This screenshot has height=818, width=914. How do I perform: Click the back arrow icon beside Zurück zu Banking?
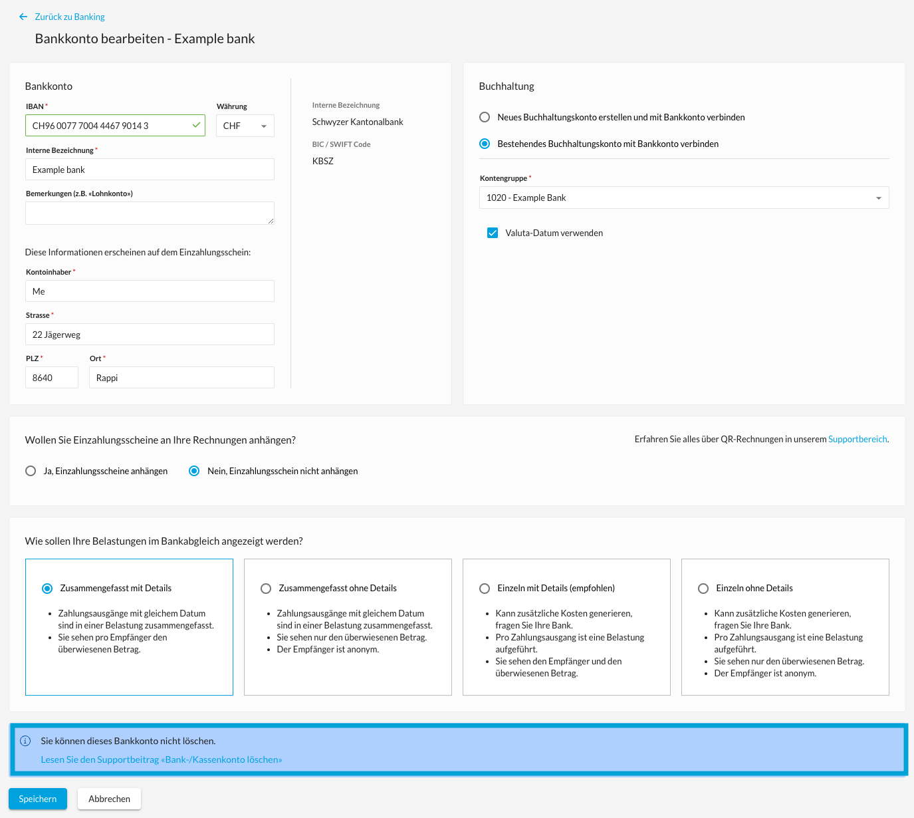23,17
